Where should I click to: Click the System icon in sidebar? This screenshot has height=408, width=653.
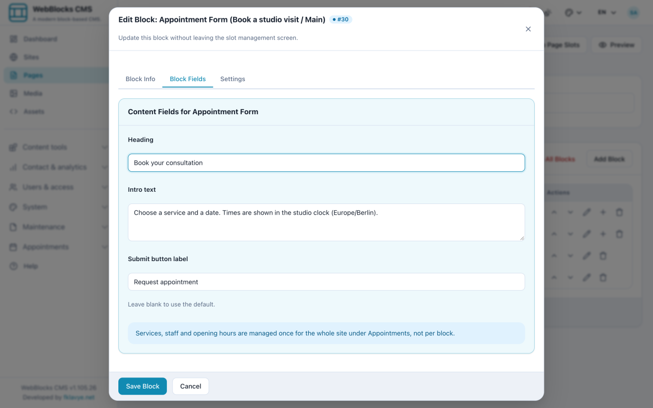(x=13, y=207)
